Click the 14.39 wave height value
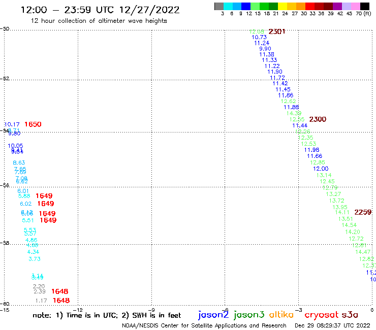This screenshot has width=376, height=330. (x=294, y=113)
